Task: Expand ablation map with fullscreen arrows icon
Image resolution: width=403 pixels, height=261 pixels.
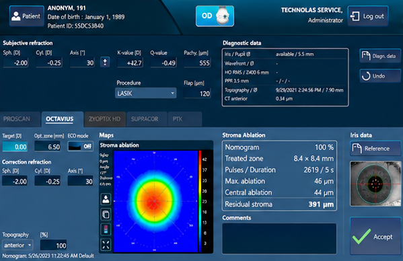Action: coord(106,245)
